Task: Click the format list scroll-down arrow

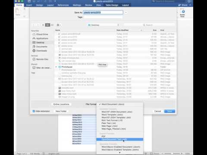Action: coord(120,153)
